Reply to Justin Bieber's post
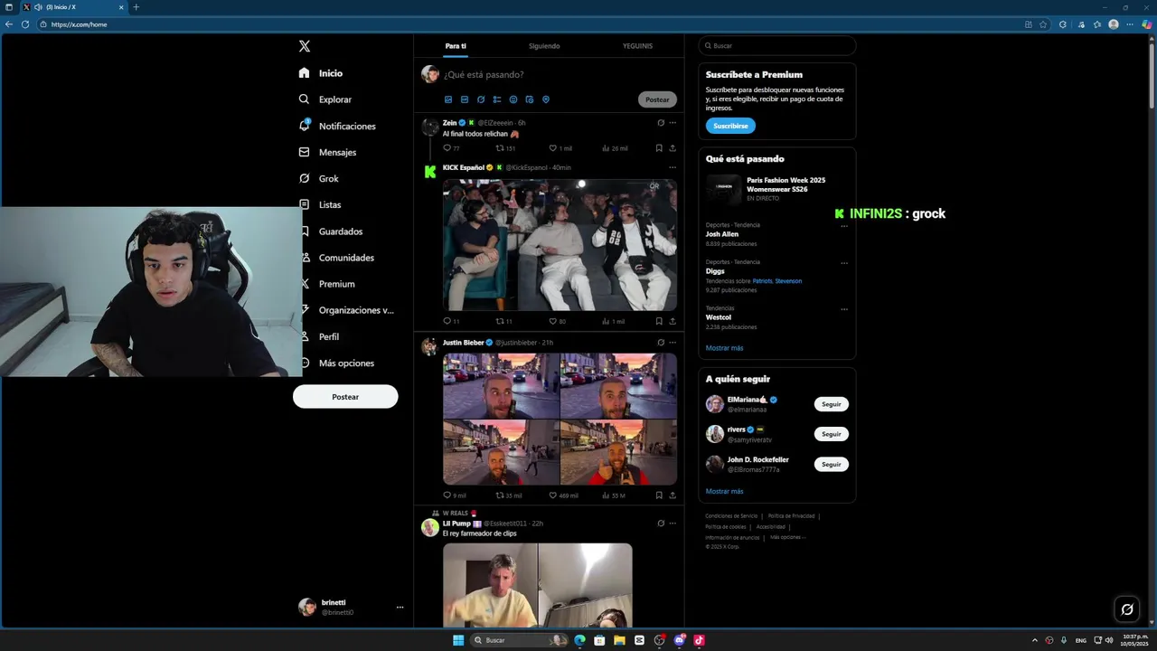The height and width of the screenshot is (651, 1157). pos(455,495)
